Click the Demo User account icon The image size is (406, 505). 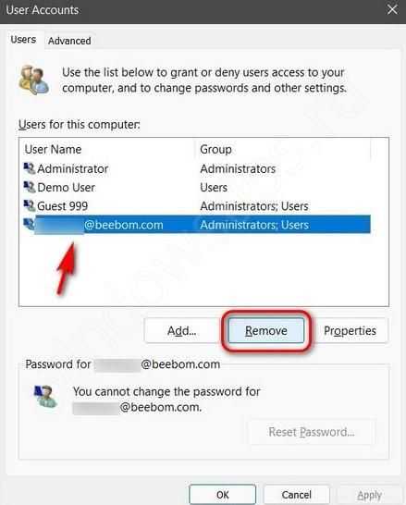30,187
